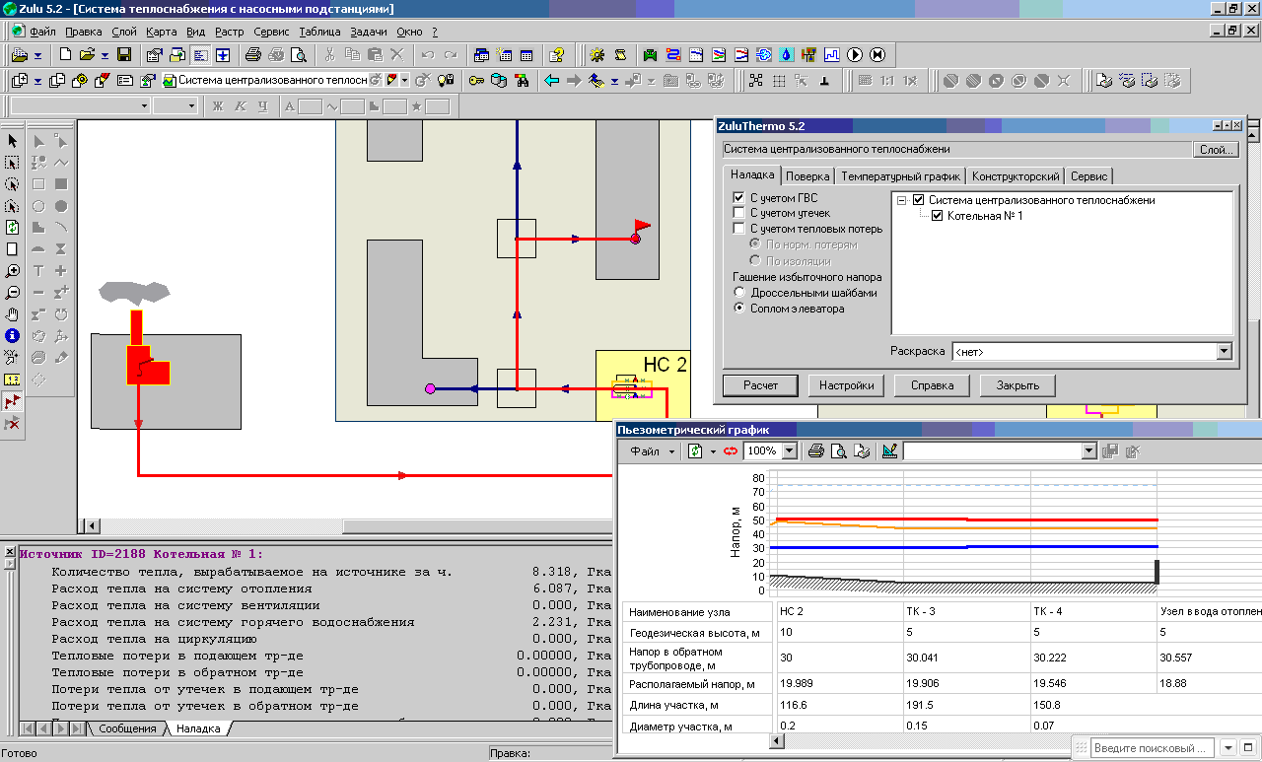Select the Zoom In magnifier tool

[x=13, y=271]
